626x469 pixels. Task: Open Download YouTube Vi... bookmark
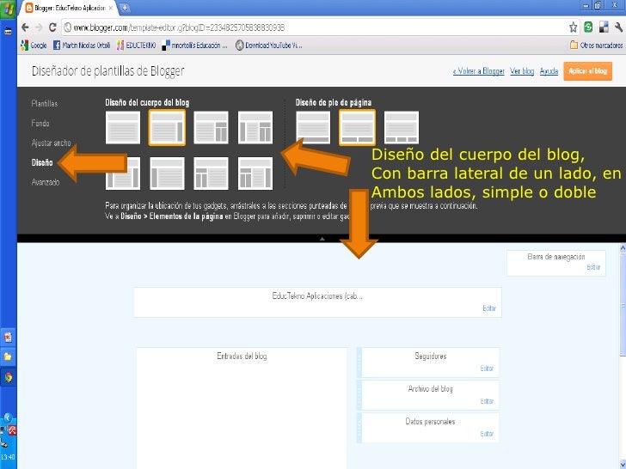click(x=268, y=46)
